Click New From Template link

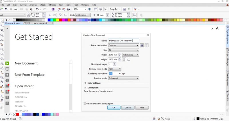[30, 75]
